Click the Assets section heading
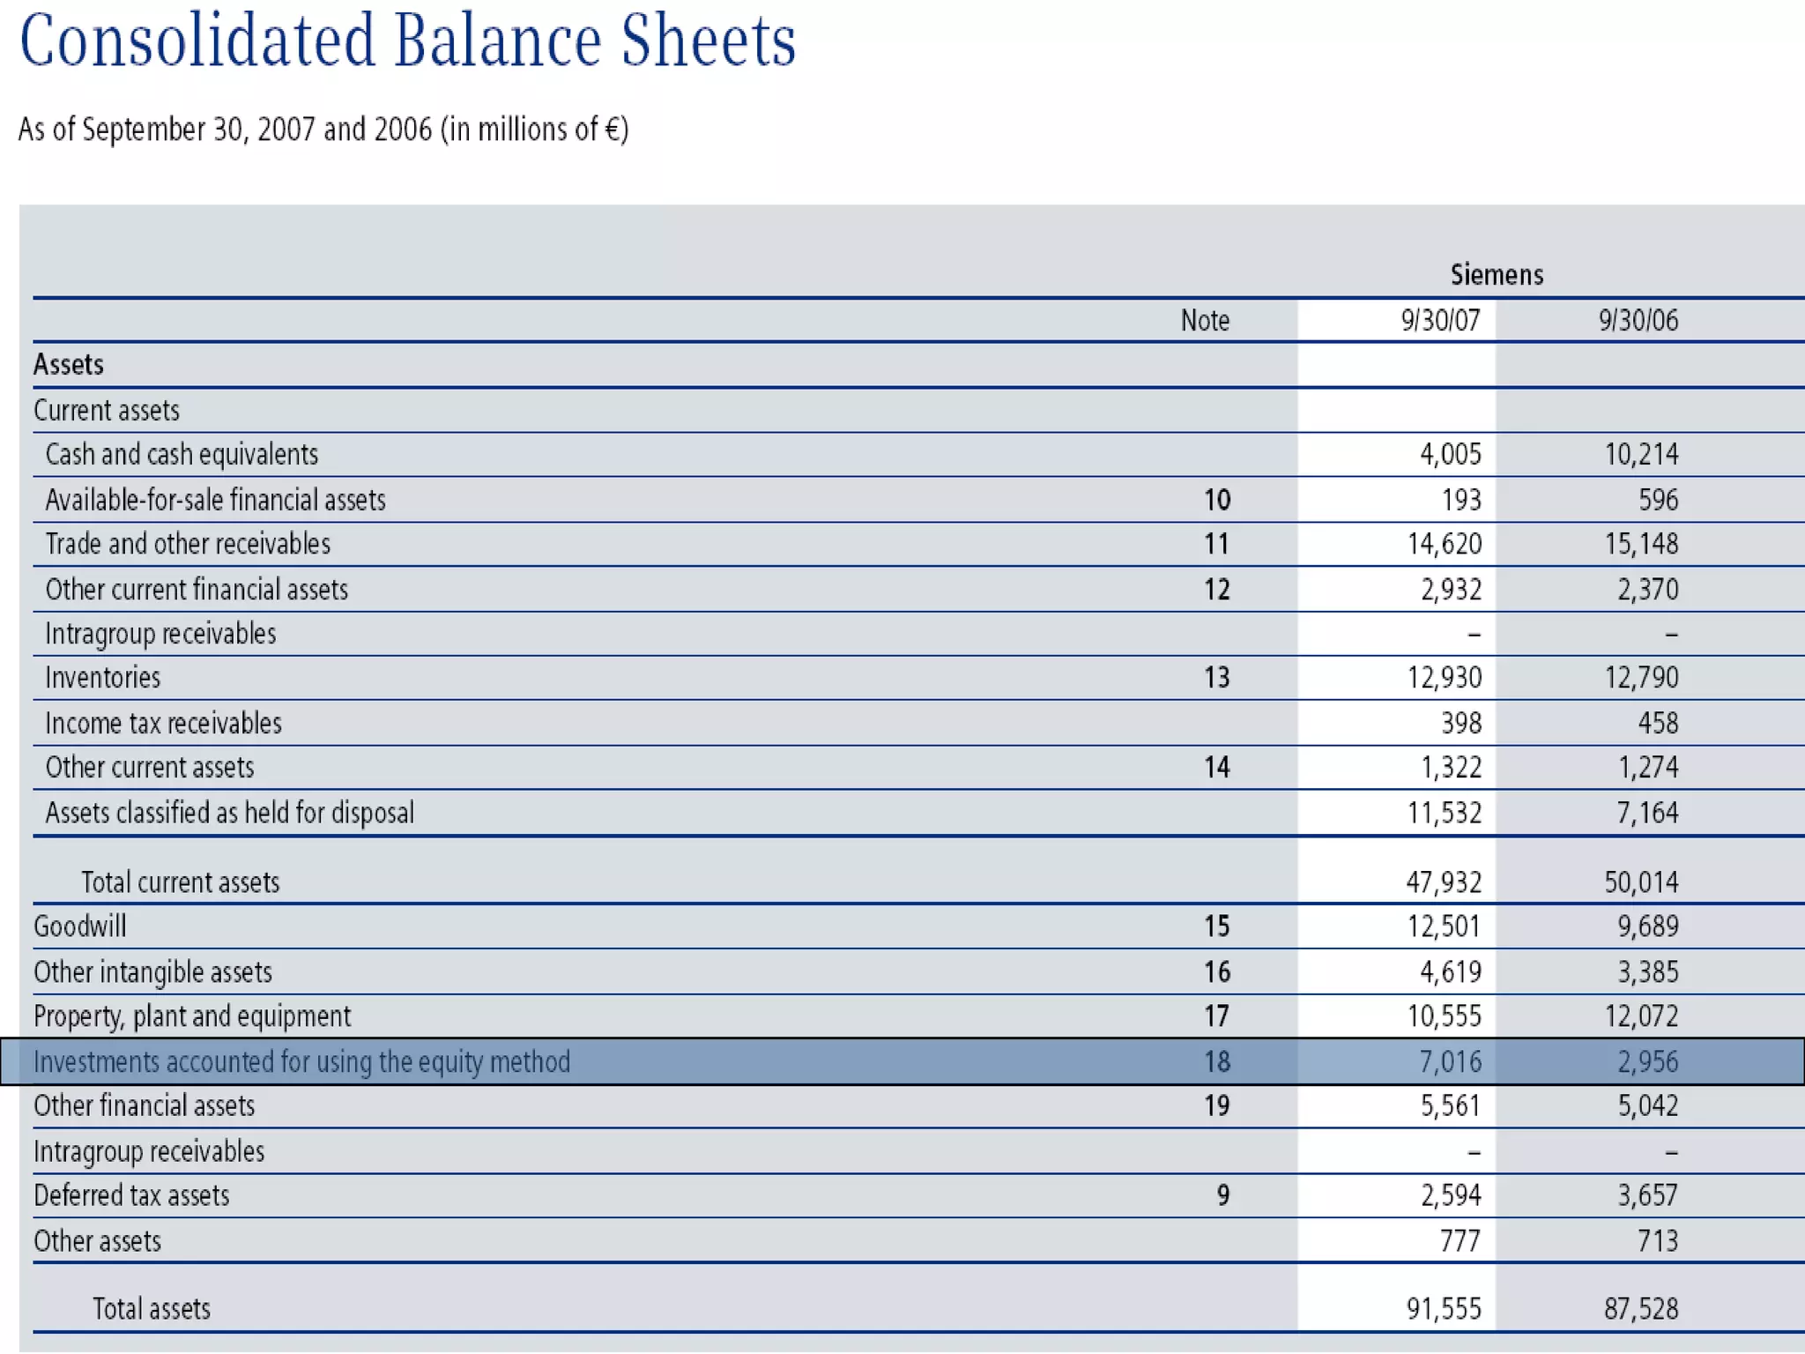This screenshot has height=1354, width=1805. pos(69,365)
